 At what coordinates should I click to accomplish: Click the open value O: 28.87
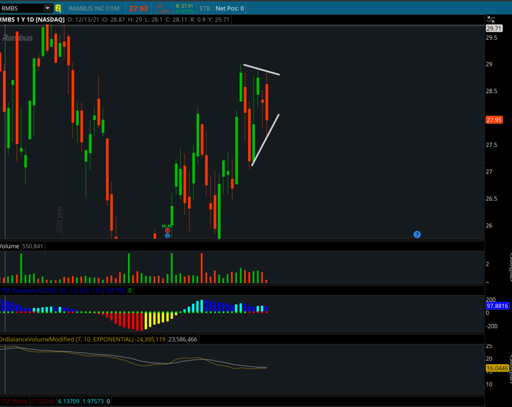pos(113,19)
